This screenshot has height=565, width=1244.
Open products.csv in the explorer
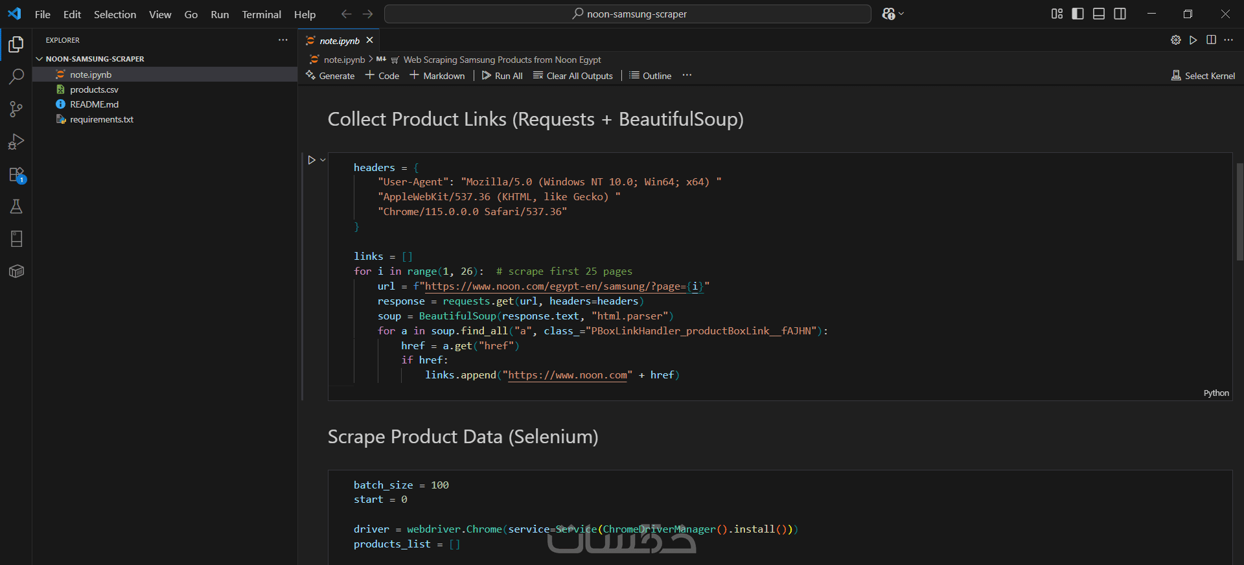[x=94, y=89]
